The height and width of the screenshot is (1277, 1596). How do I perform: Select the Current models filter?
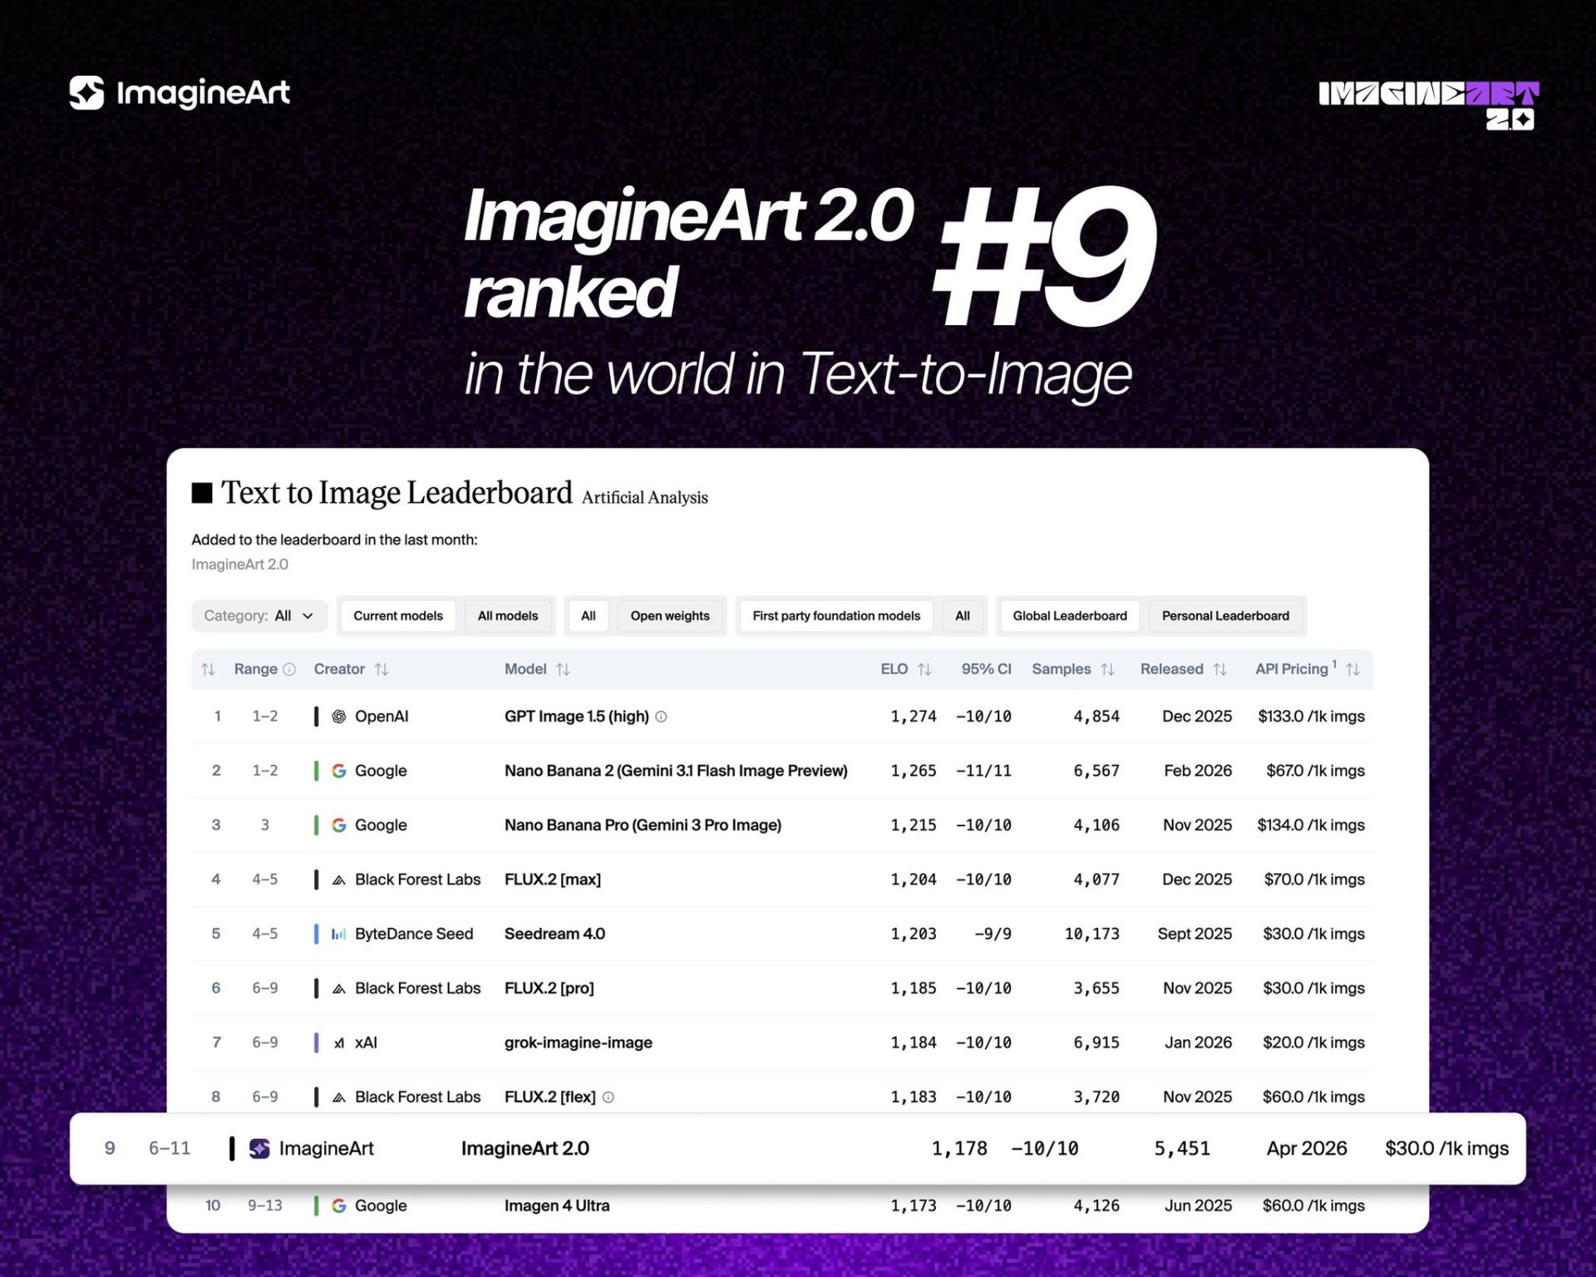pyautogui.click(x=398, y=616)
